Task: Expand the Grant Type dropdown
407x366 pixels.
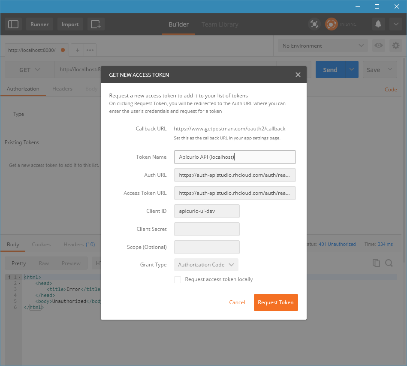Action: pos(206,265)
